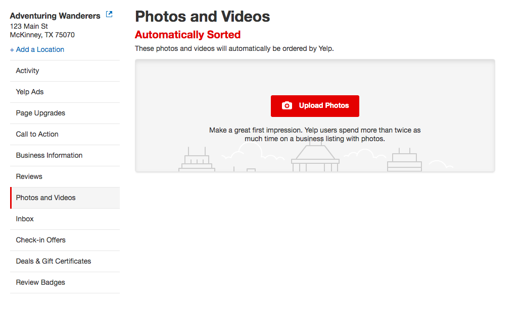Click the Photos and Videos page heading
The image size is (523, 311).
pyautogui.click(x=202, y=17)
